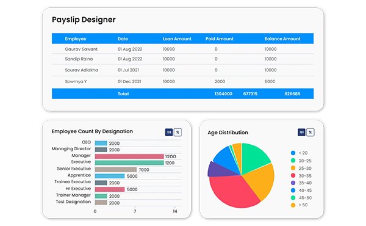This screenshot has width=366, height=226.
Task: Toggle the < 20 legend entry
Action: coord(300,153)
